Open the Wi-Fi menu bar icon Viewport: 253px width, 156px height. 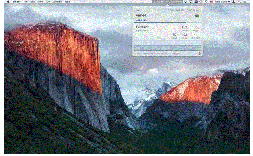(x=206, y=2)
